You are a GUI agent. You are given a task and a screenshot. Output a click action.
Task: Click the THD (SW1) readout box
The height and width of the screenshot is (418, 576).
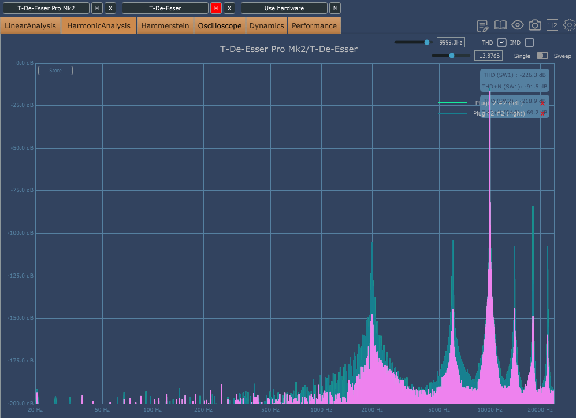(x=515, y=75)
